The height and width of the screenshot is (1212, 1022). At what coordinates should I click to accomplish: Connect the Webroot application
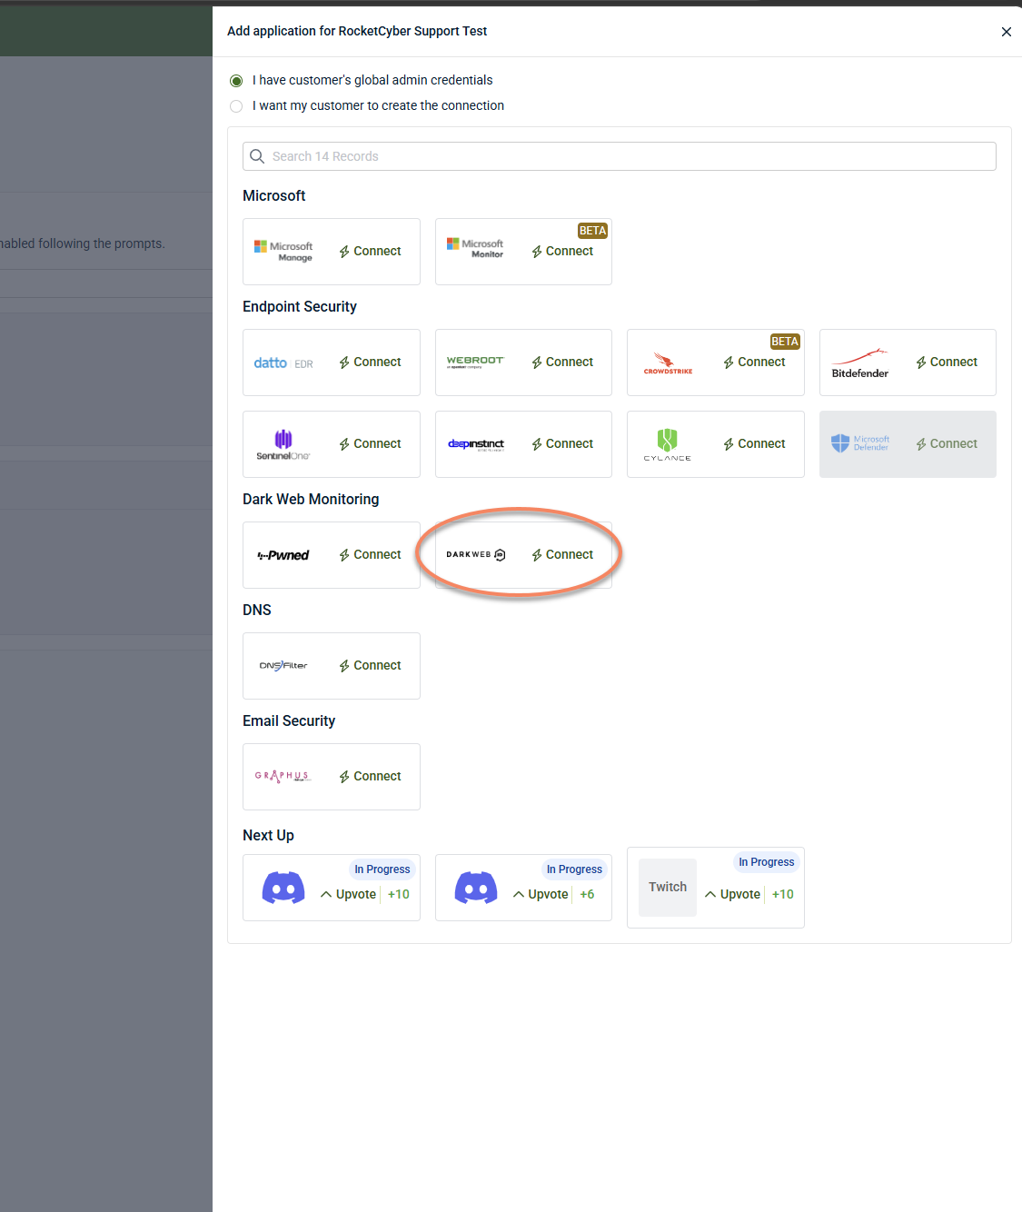(x=562, y=362)
